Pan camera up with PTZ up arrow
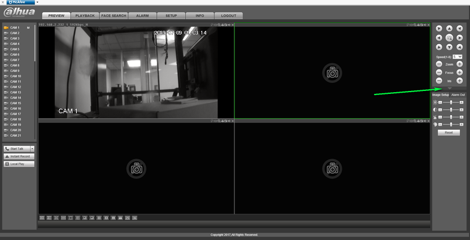Screen dimensions: 470x240 (x=449, y=28)
